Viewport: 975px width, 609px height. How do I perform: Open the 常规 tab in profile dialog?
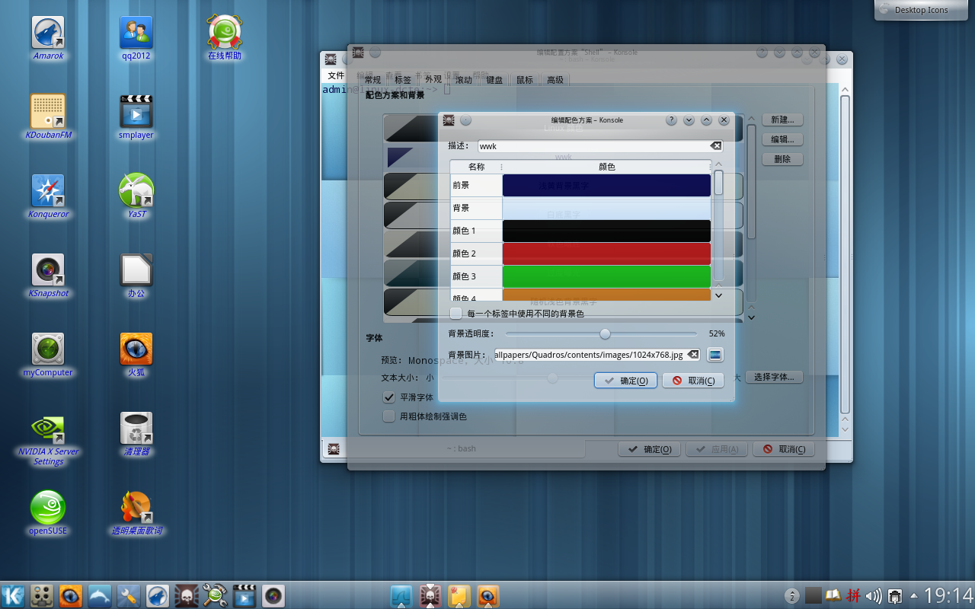coord(372,80)
